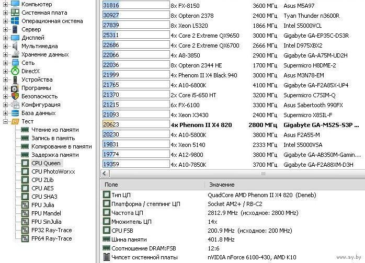Expand the Мультимедиа tree node
Image resolution: width=365 pixels, height=263 pixels.
pos(5,46)
